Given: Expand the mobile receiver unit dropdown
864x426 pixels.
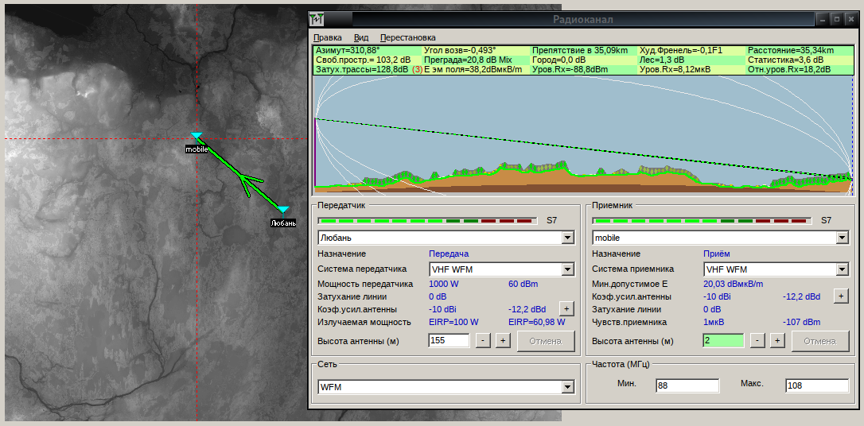Looking at the screenshot, I should point(842,238).
